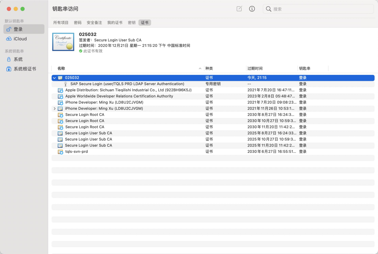Click the new keychain item compose icon
The image size is (378, 254).
click(x=239, y=9)
